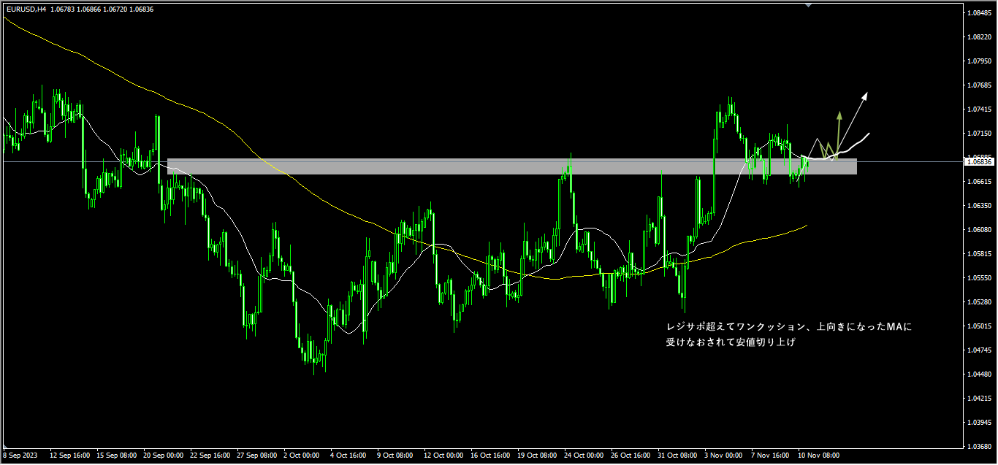Click the white arrow head drawing
998x465 pixels.
click(864, 95)
